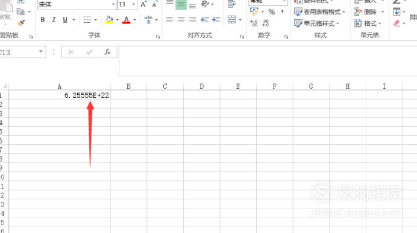Click the copy icon
Screen dimensions: 417x233
[x=20, y=11]
